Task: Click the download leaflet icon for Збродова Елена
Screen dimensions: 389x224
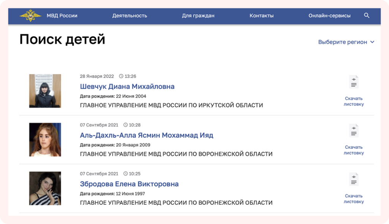Action: pos(354,180)
